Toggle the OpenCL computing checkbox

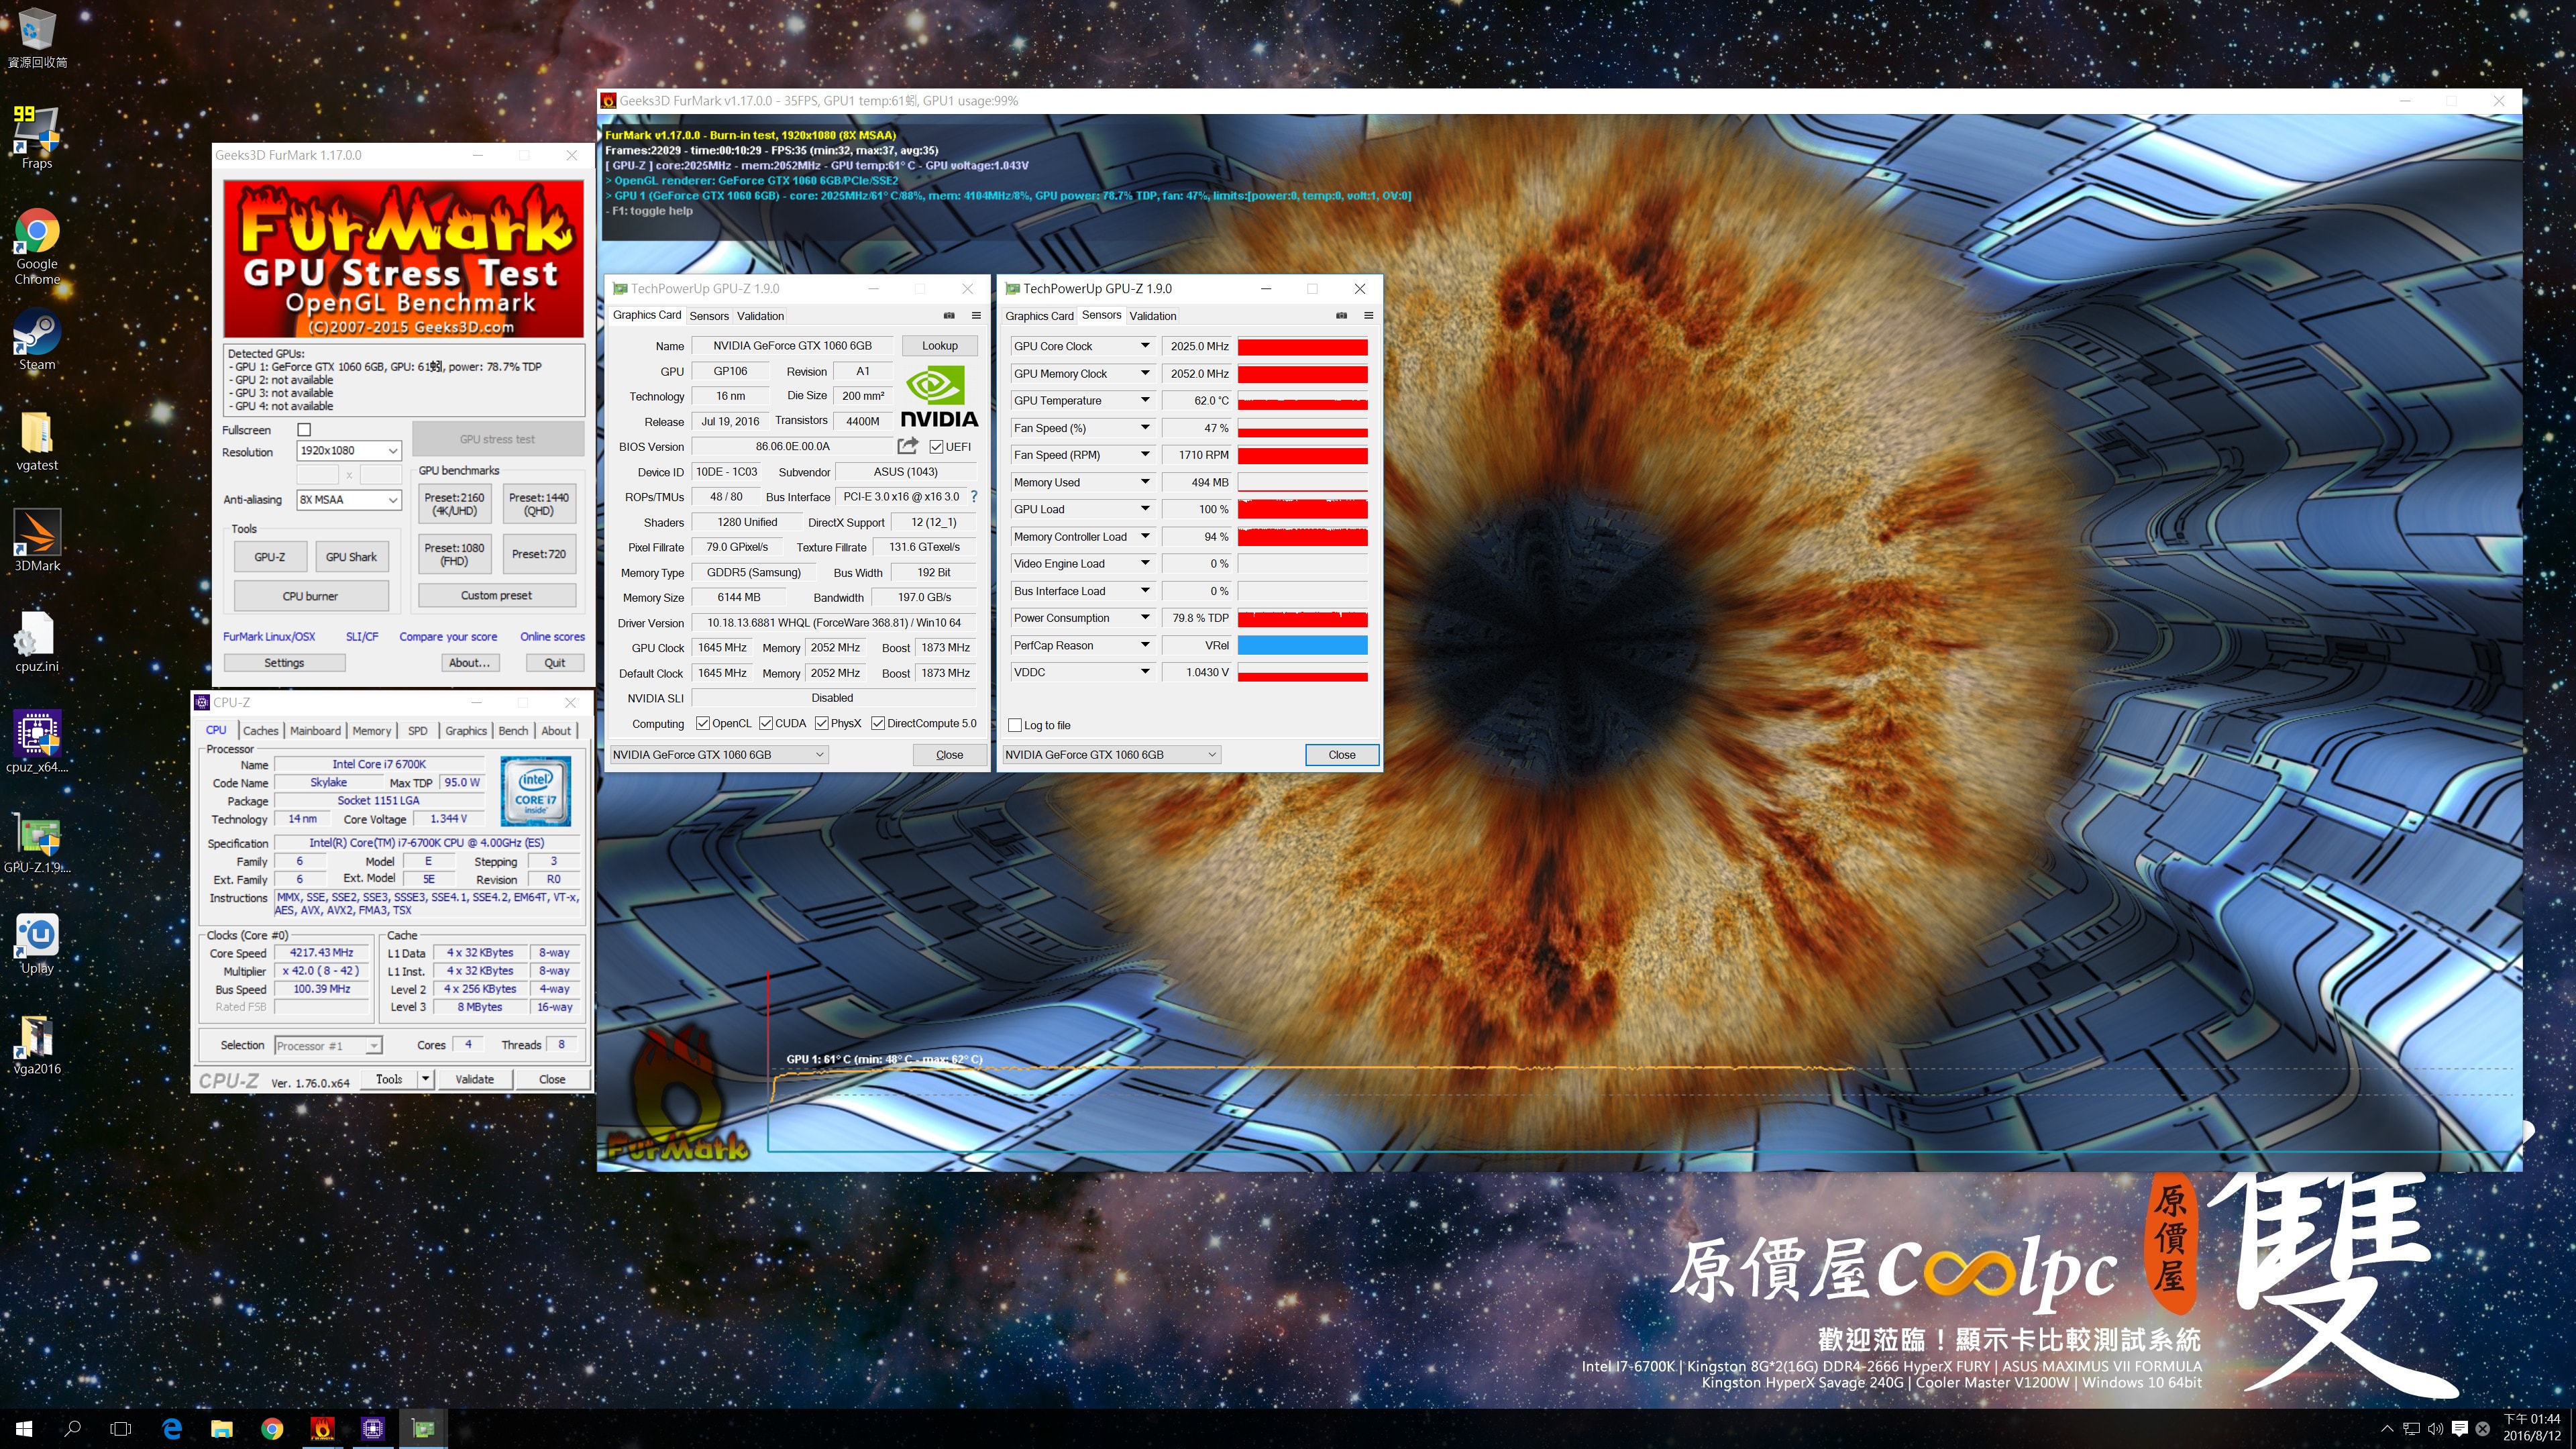pyautogui.click(x=703, y=723)
